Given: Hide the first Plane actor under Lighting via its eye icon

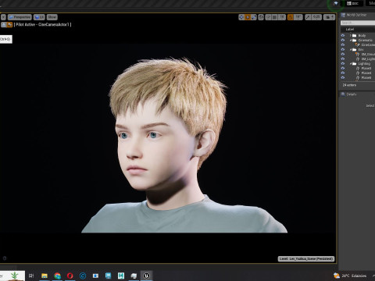Looking at the screenshot, I should tap(343, 68).
